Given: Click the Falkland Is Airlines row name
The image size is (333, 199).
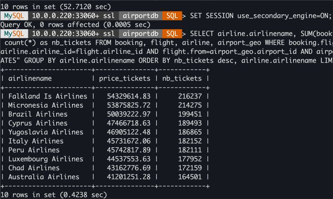Looking at the screenshot, I should coord(47,96).
